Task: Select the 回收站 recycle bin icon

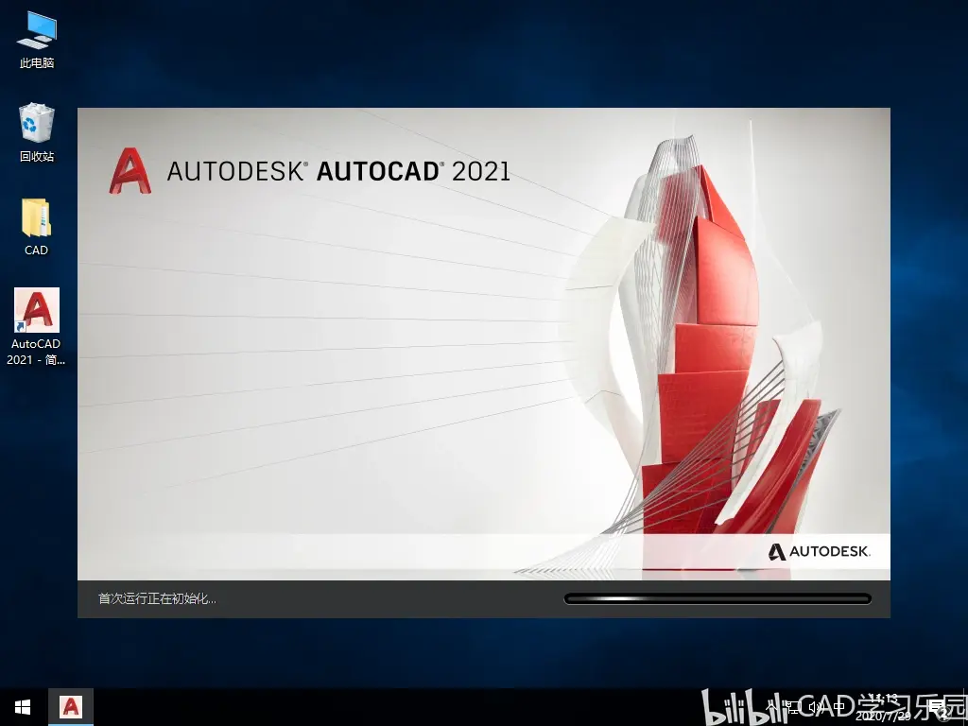Action: [x=37, y=132]
